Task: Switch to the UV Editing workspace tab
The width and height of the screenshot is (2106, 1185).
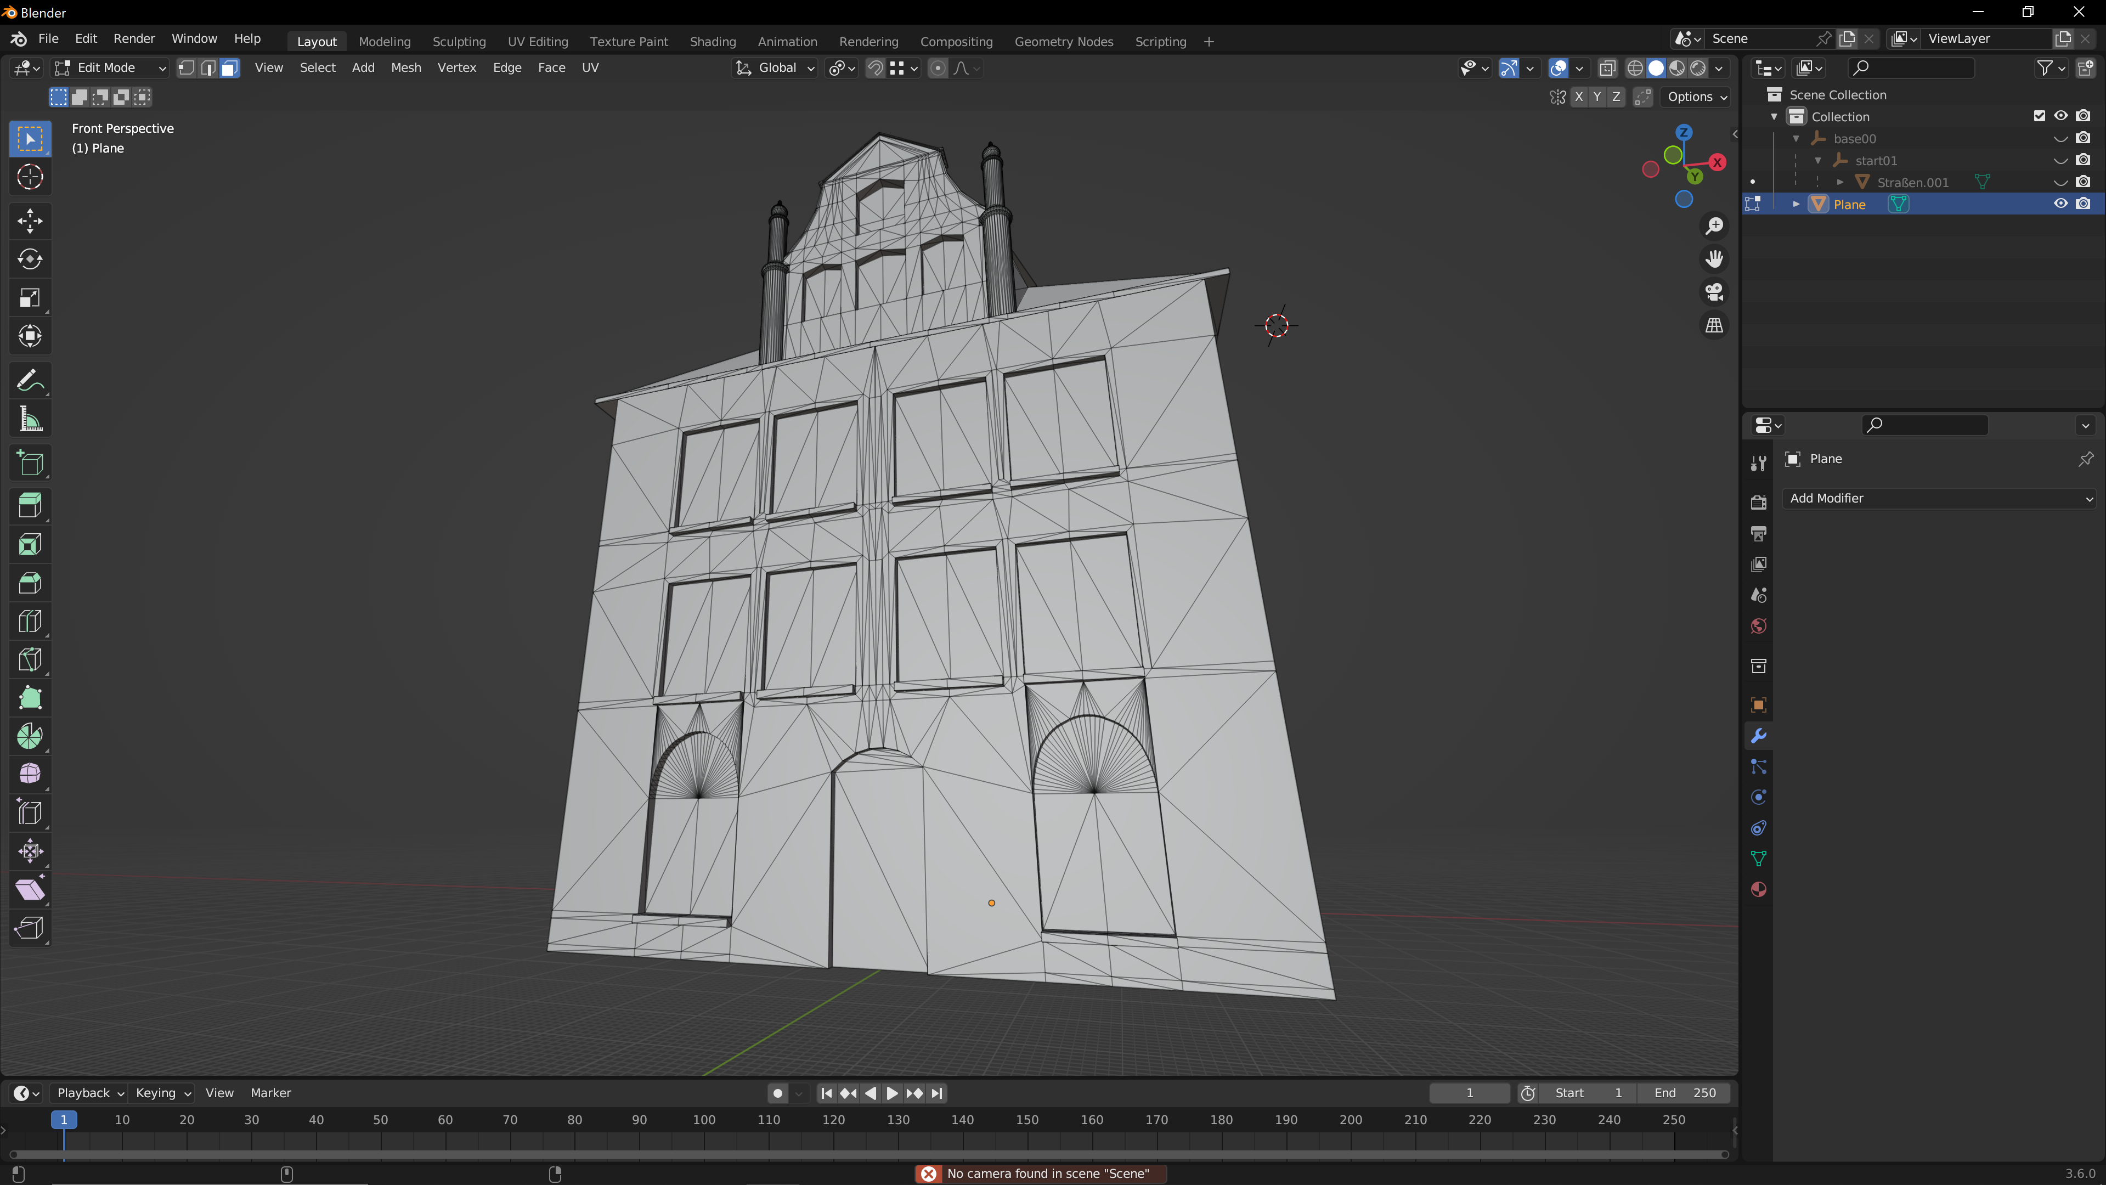Action: pyautogui.click(x=537, y=42)
